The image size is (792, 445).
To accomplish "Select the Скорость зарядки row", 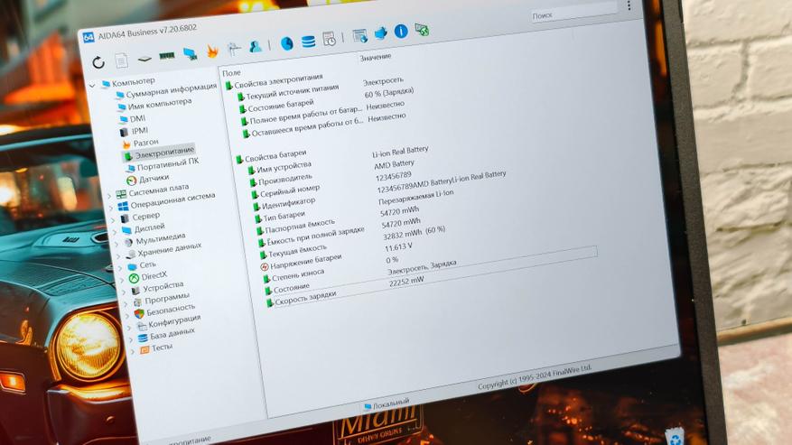I will tap(305, 298).
